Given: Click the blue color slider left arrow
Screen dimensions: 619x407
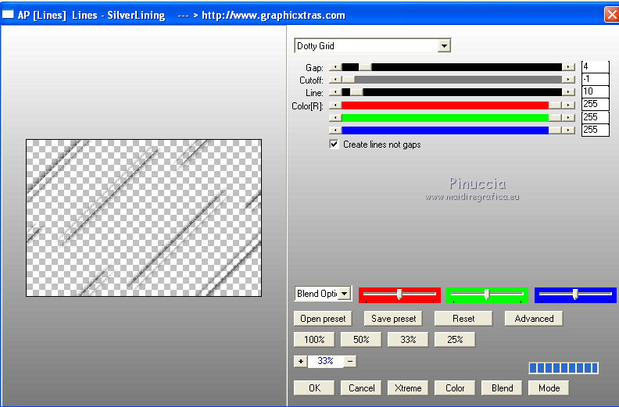Looking at the screenshot, I should (x=335, y=130).
